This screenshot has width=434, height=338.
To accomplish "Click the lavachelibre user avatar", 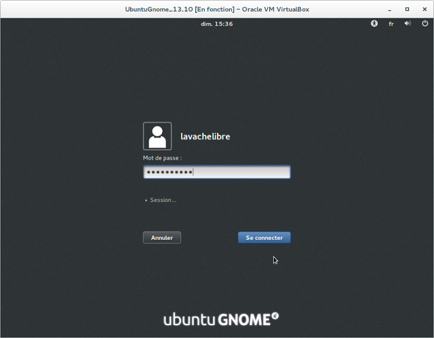I will pyautogui.click(x=157, y=136).
